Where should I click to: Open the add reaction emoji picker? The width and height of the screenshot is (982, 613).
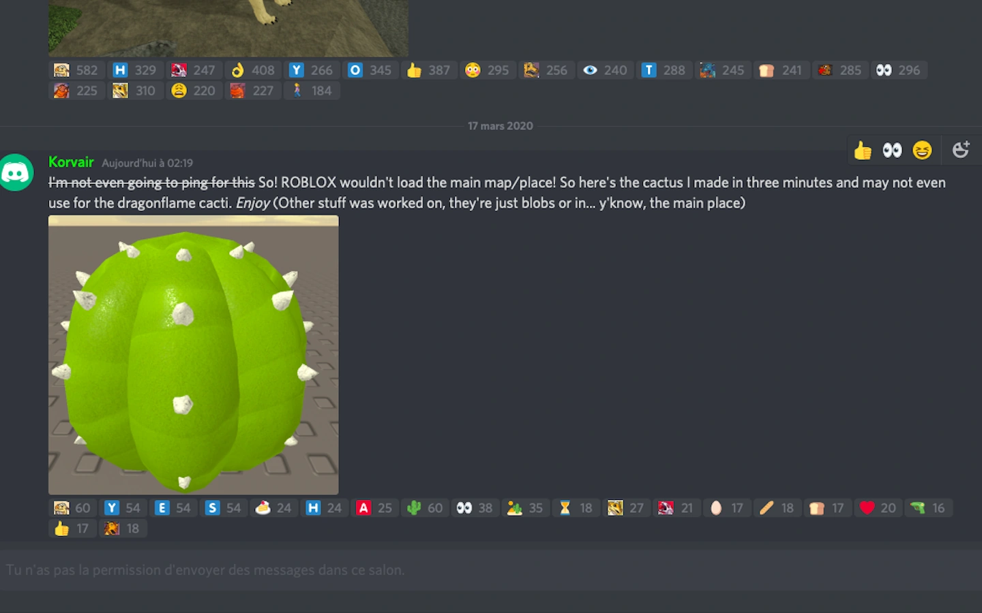[961, 150]
